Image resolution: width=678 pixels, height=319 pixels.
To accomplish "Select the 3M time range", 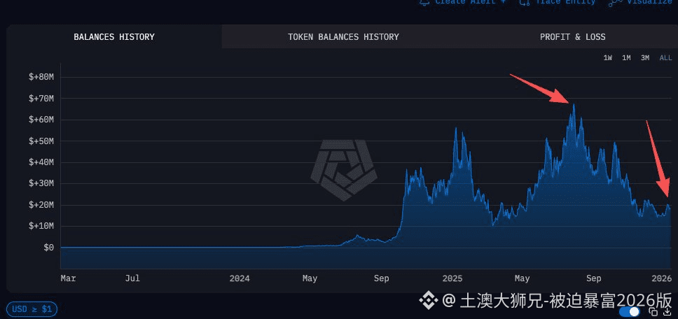I will pyautogui.click(x=645, y=58).
